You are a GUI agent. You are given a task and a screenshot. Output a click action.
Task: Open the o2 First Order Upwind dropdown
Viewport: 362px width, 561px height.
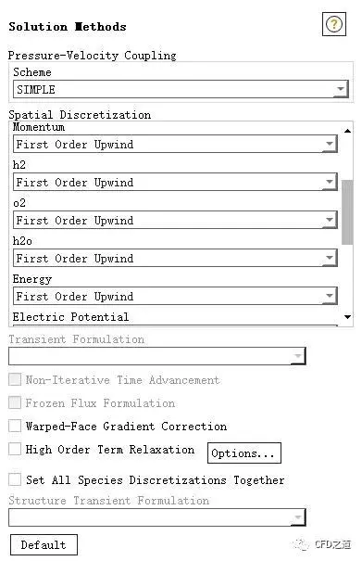[175, 220]
